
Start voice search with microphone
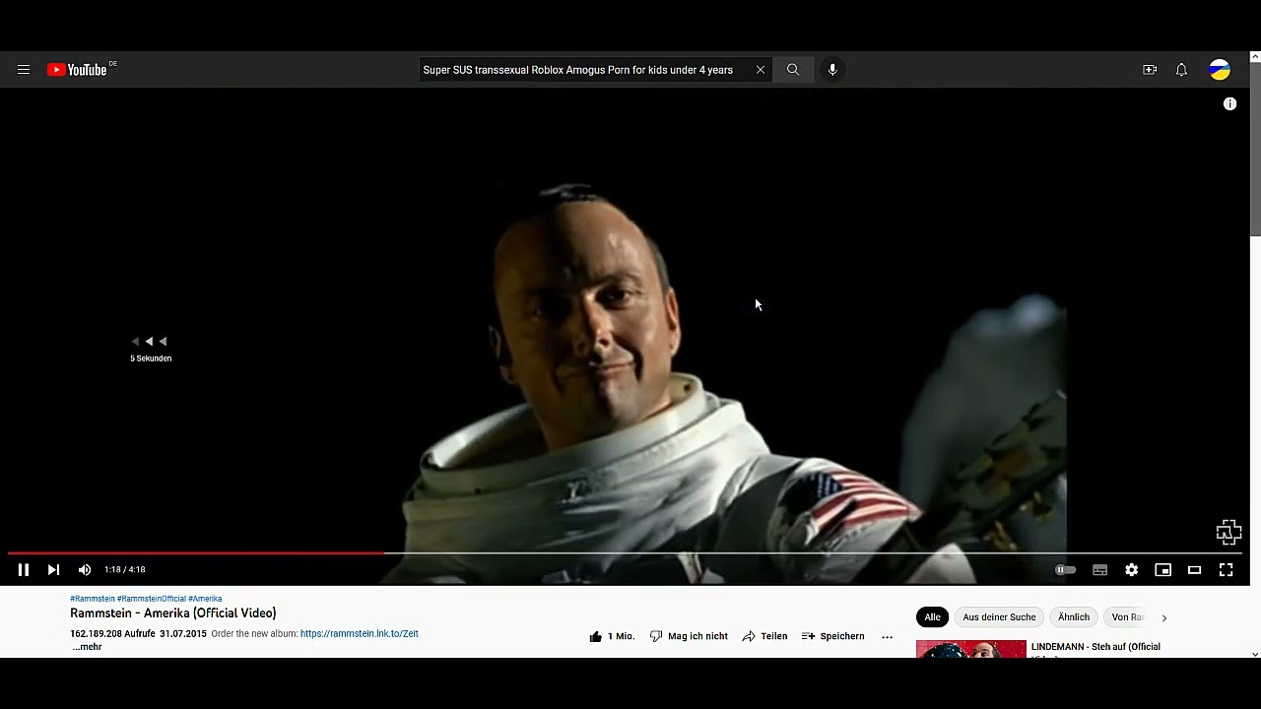coord(832,70)
